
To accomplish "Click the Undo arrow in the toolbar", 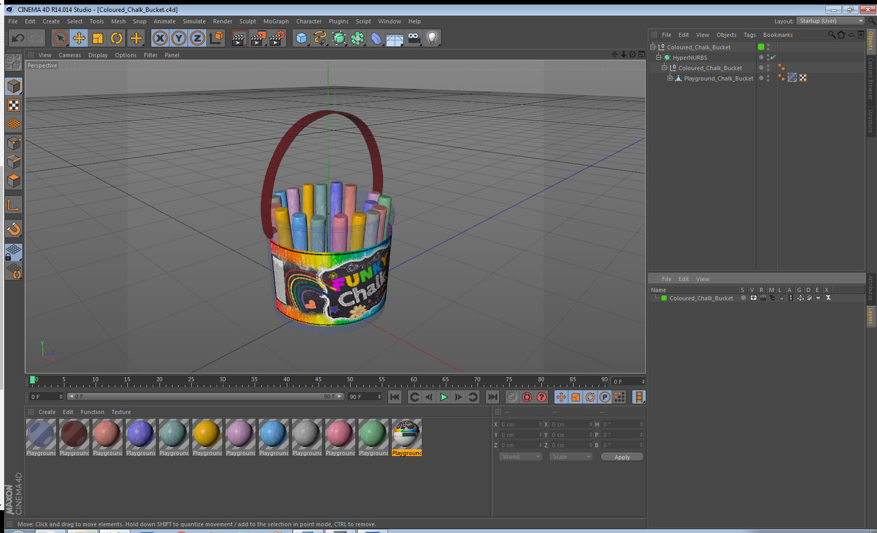I will pyautogui.click(x=18, y=38).
